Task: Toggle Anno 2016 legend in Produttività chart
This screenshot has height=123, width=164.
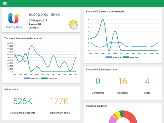Action: 113,57
